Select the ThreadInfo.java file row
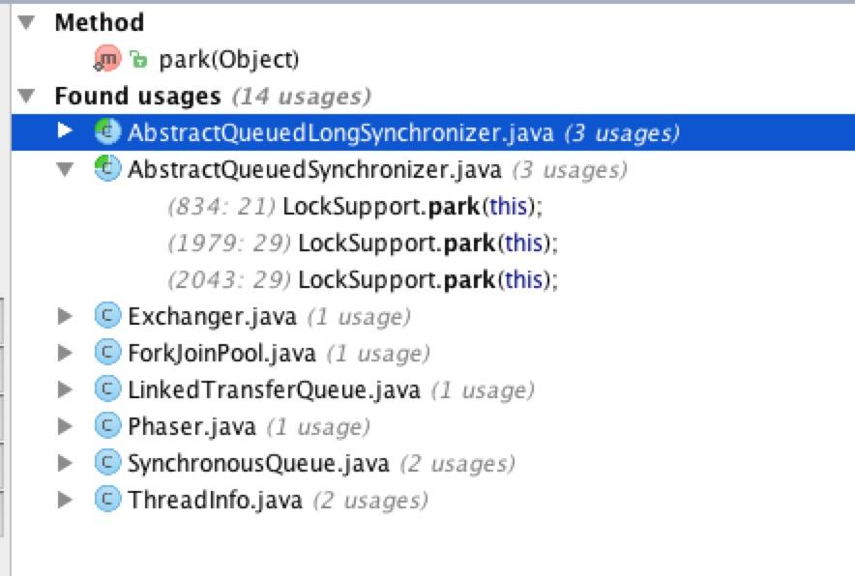Screen dimensions: 855x576 [215, 500]
